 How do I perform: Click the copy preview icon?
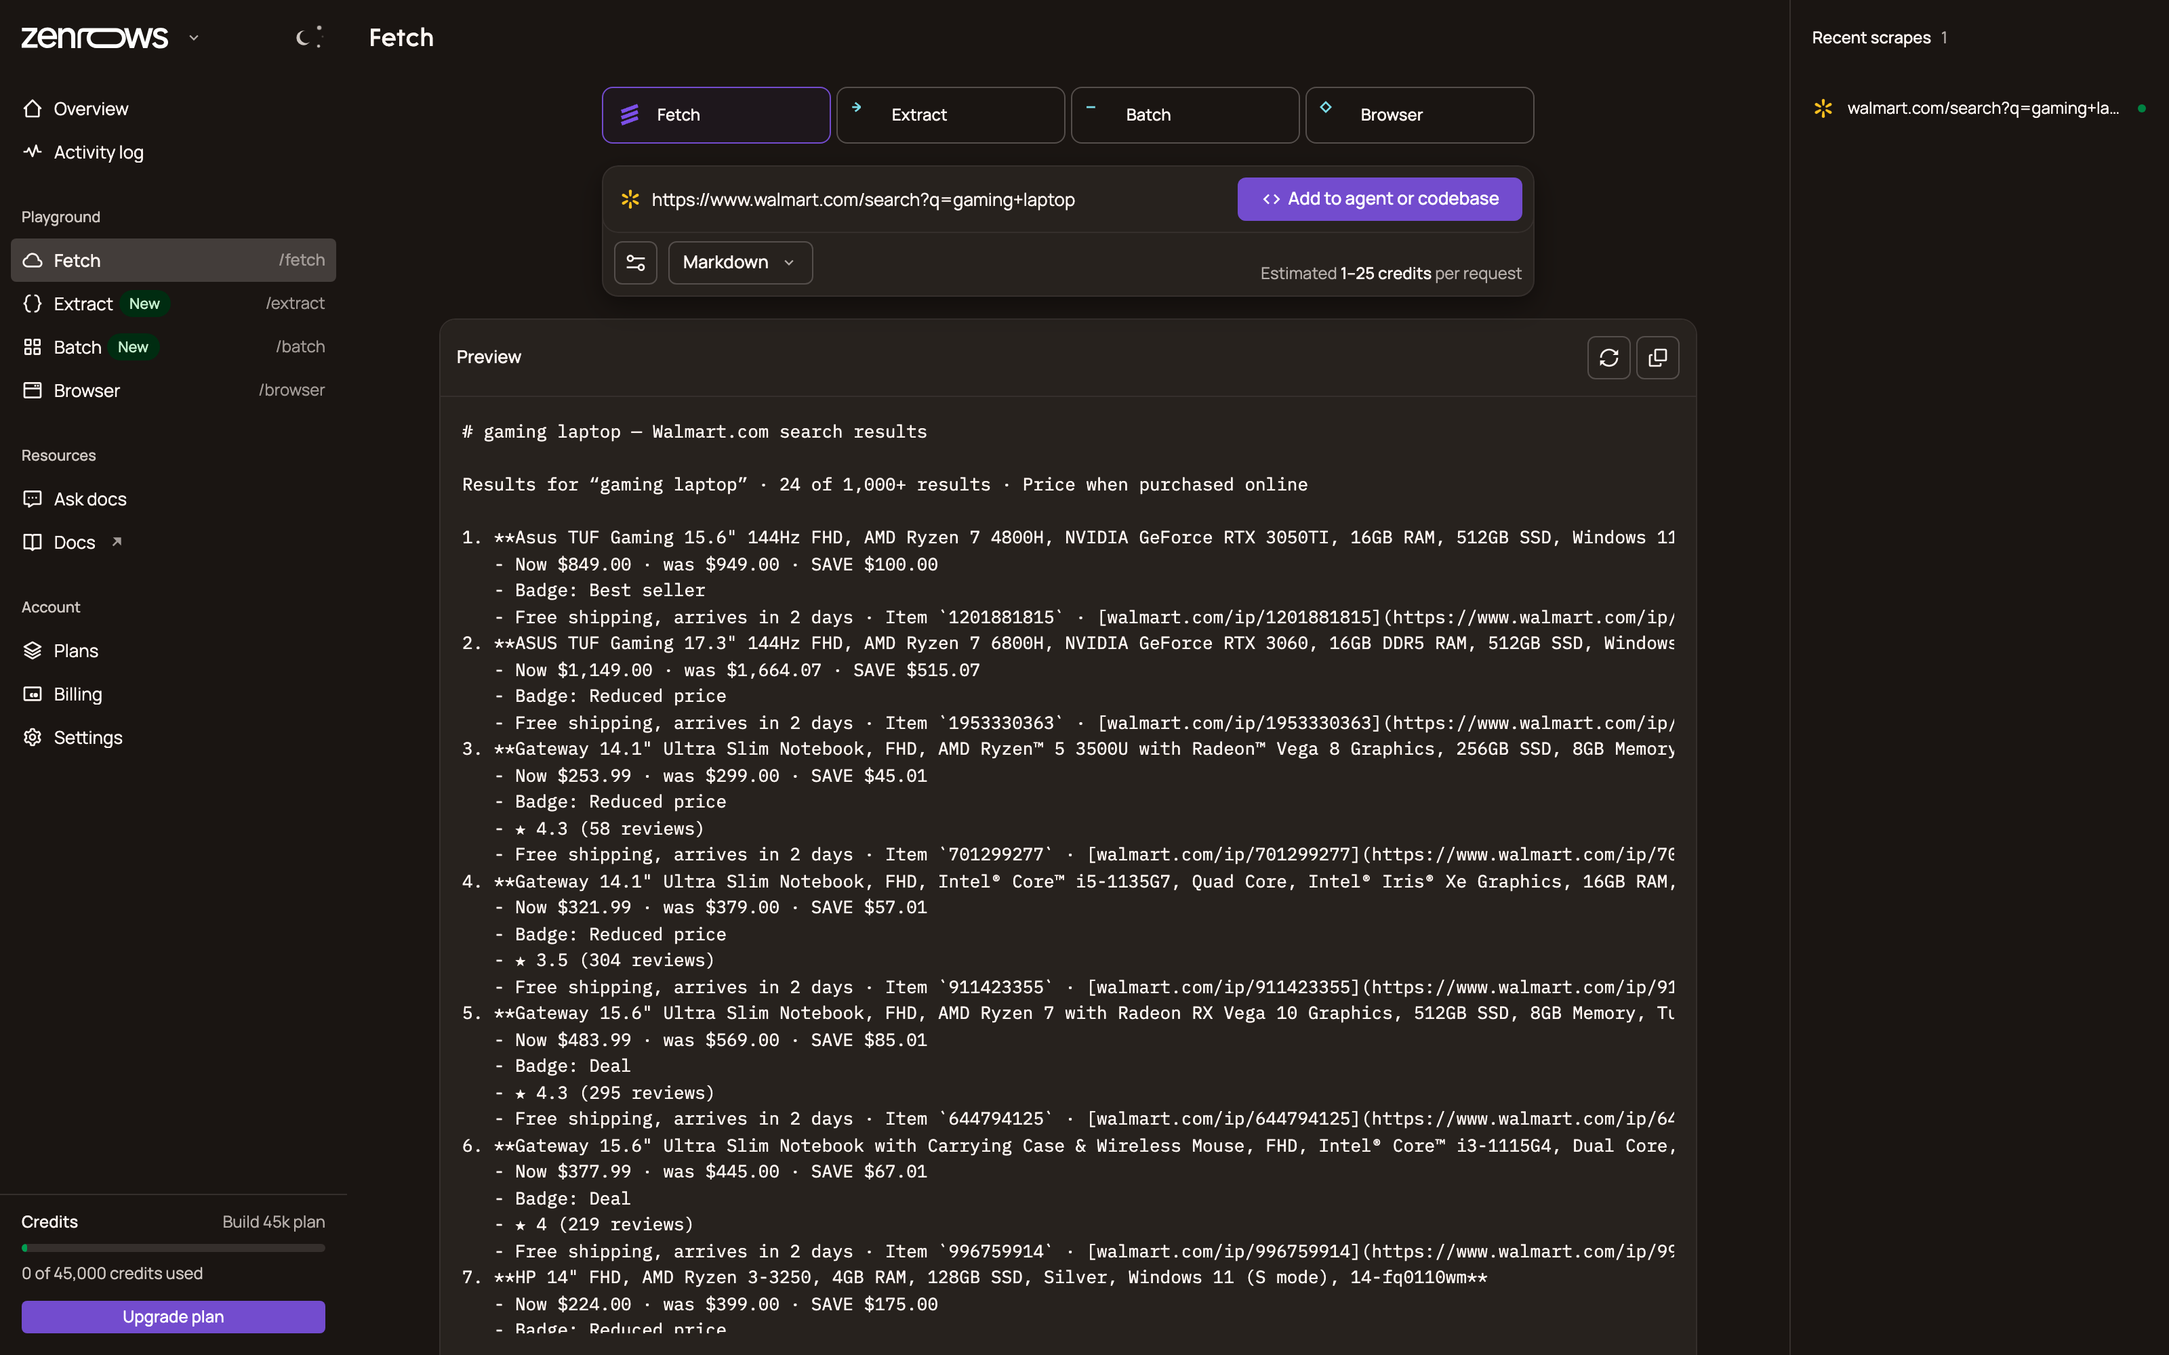tap(1657, 358)
